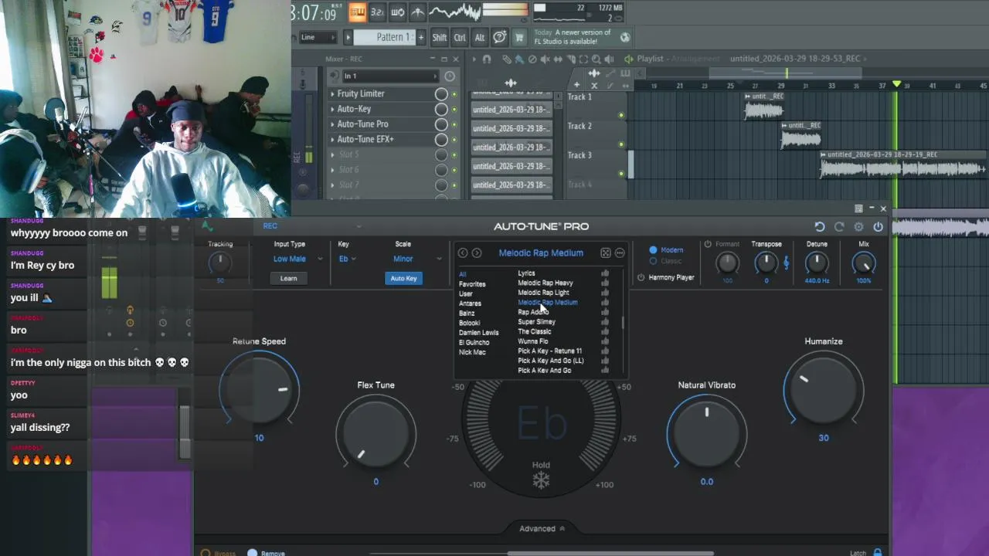Choose the Melodic Rap Light preset
989x556 pixels.
(543, 293)
